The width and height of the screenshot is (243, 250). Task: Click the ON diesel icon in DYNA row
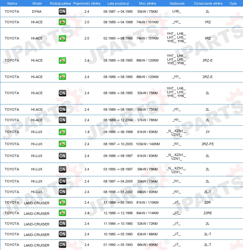62,12
